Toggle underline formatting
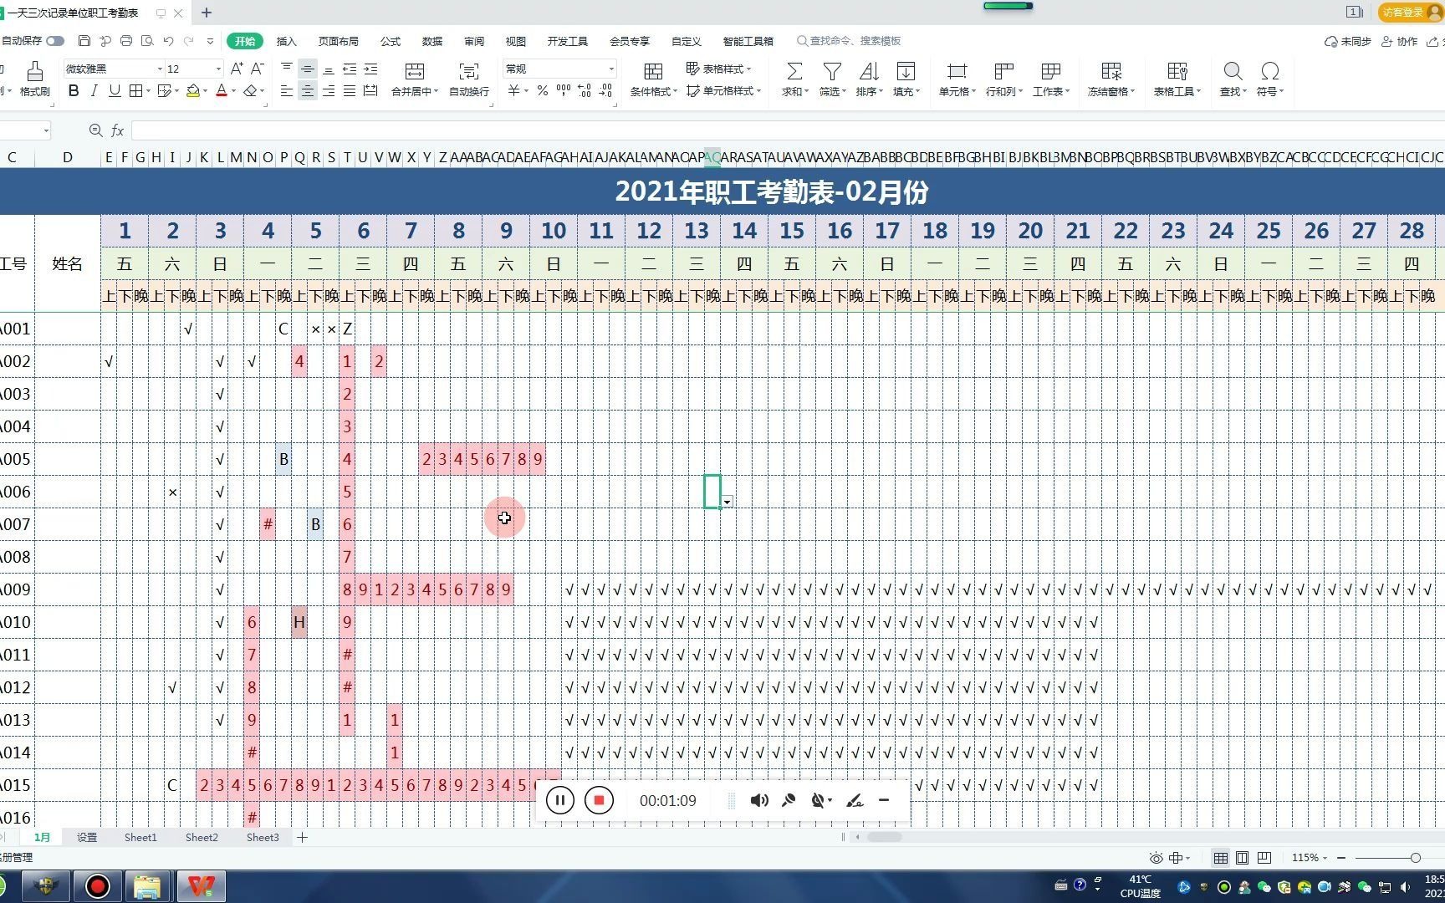1445x903 pixels. pos(115,91)
